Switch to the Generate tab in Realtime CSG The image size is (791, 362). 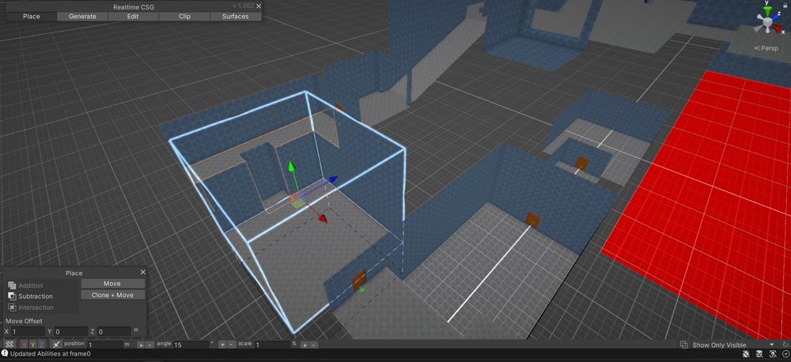[x=82, y=16]
